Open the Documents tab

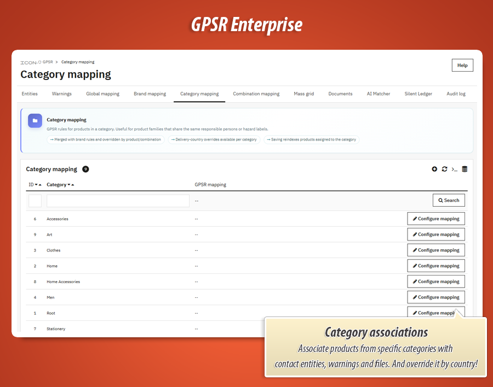tap(340, 94)
